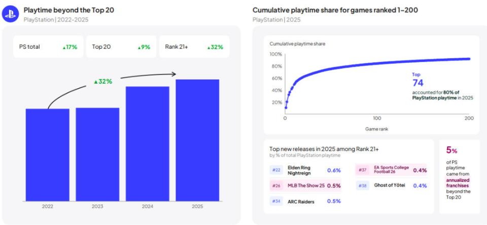
Task: Click the green up-arrow beside PS total 17%
Action: pyautogui.click(x=64, y=47)
